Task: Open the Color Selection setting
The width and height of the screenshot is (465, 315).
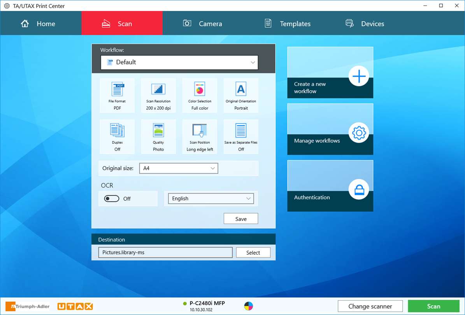Action: coord(200,95)
